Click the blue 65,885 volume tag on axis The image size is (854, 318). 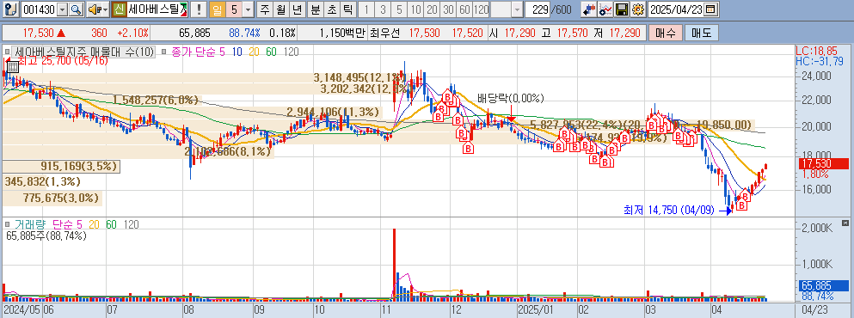click(824, 286)
